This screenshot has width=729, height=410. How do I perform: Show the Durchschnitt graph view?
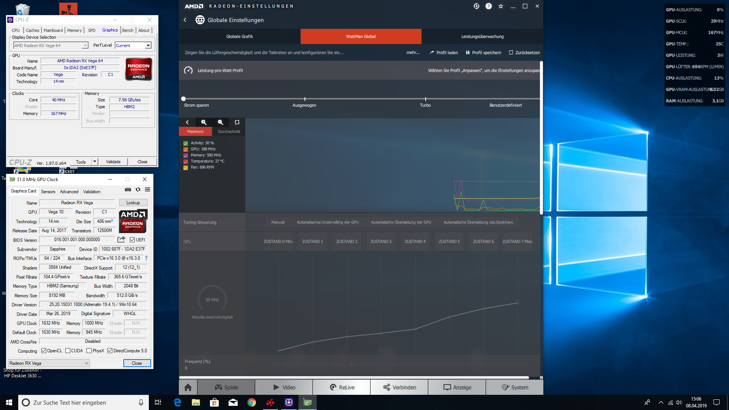coord(229,132)
